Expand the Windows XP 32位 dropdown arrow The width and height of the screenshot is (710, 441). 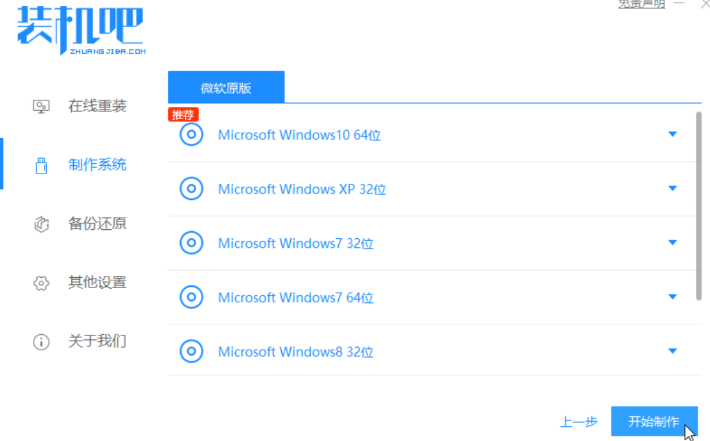672,188
